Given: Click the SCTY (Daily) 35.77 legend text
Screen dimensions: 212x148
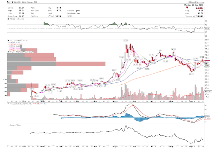Looking at the screenshot, I should click(x=19, y=40).
